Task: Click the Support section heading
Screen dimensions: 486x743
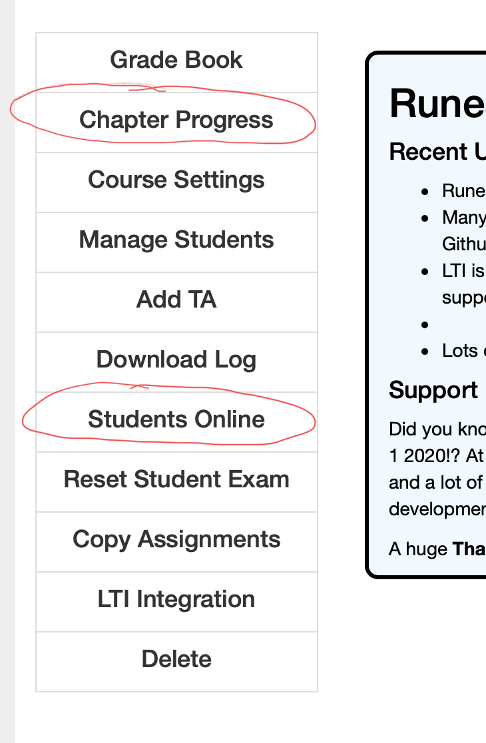Action: 433,390
